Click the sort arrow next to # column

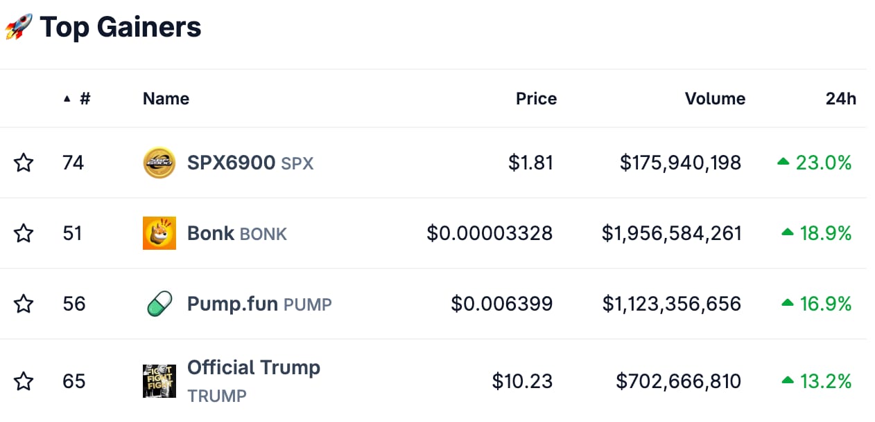click(67, 99)
